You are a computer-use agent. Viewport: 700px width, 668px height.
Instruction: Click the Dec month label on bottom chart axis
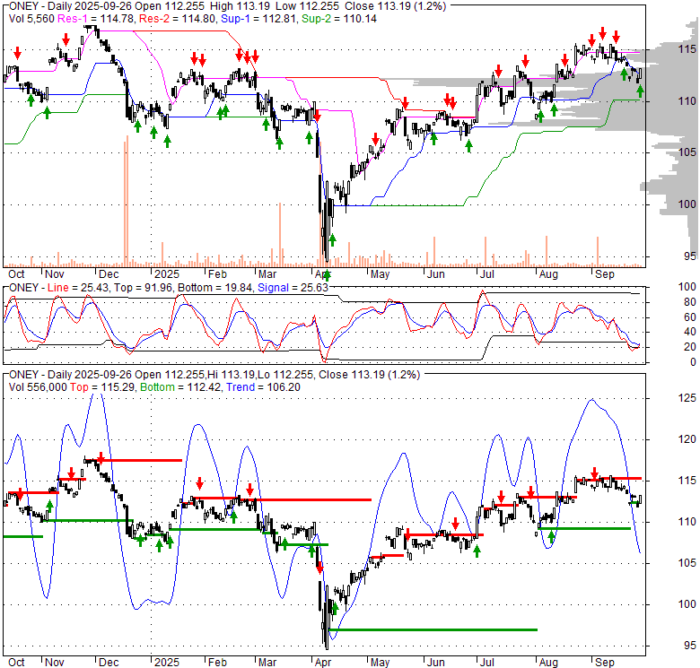109,663
